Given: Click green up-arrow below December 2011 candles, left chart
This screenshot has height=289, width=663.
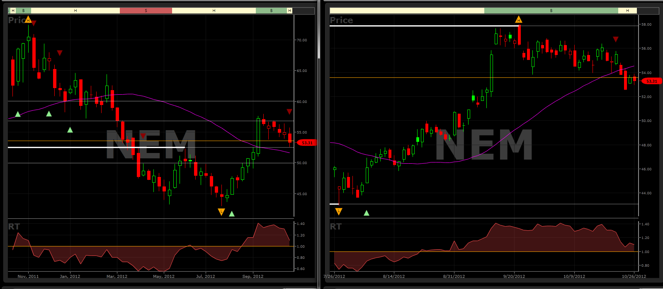Looking at the screenshot, I should [x=49, y=114].
